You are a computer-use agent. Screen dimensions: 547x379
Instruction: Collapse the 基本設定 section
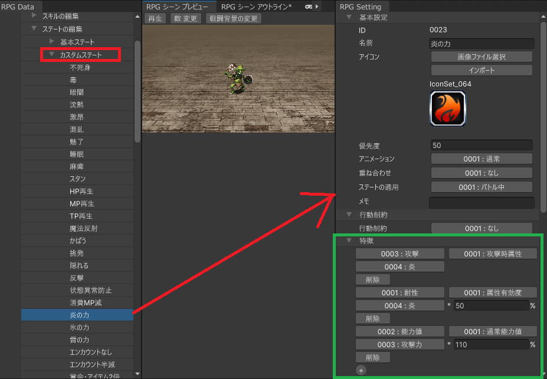pos(349,17)
